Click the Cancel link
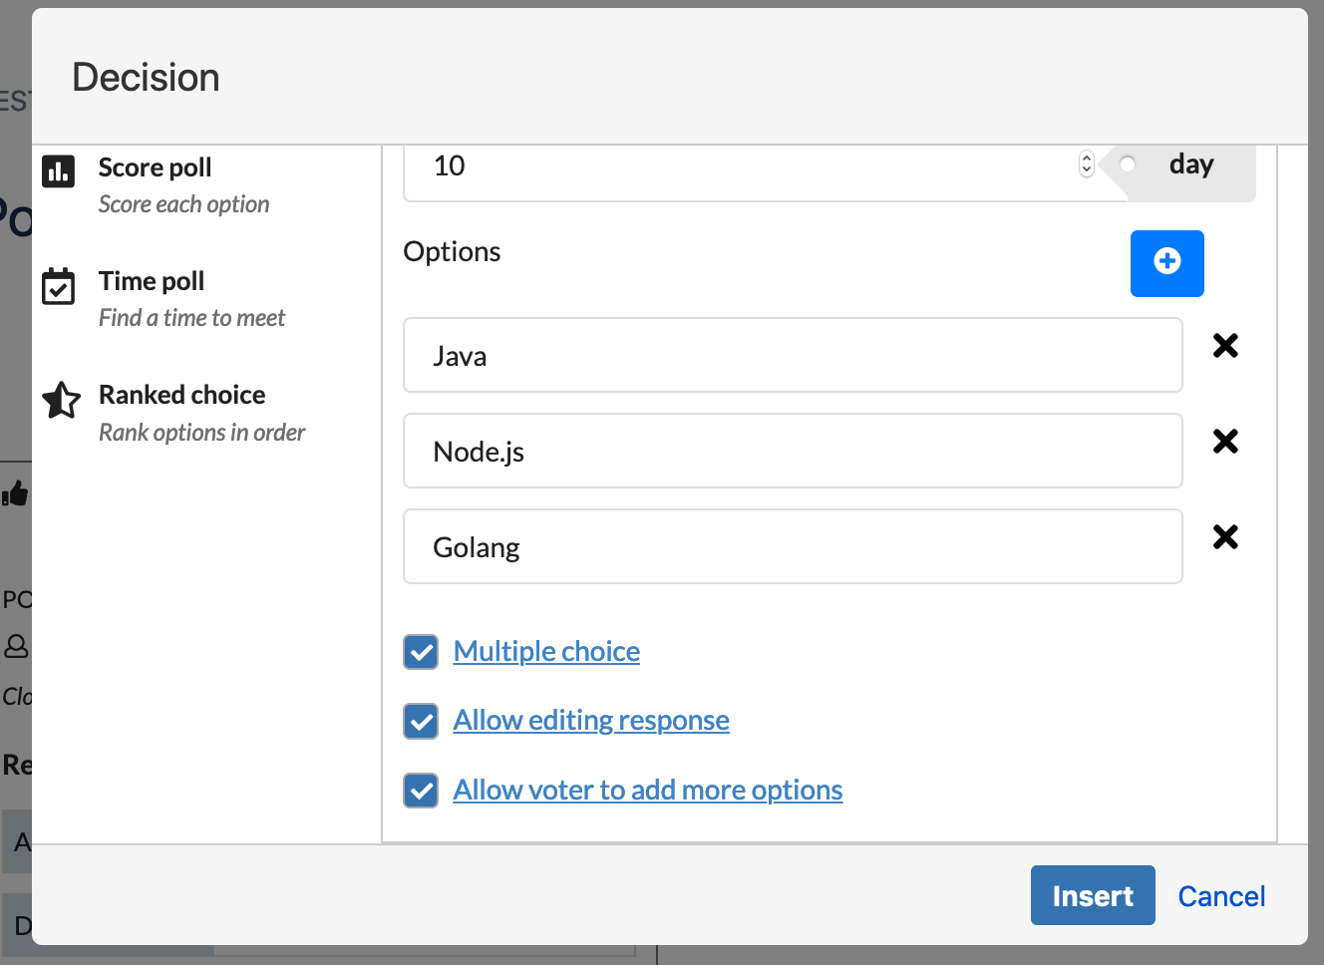This screenshot has height=965, width=1324. coord(1221,896)
